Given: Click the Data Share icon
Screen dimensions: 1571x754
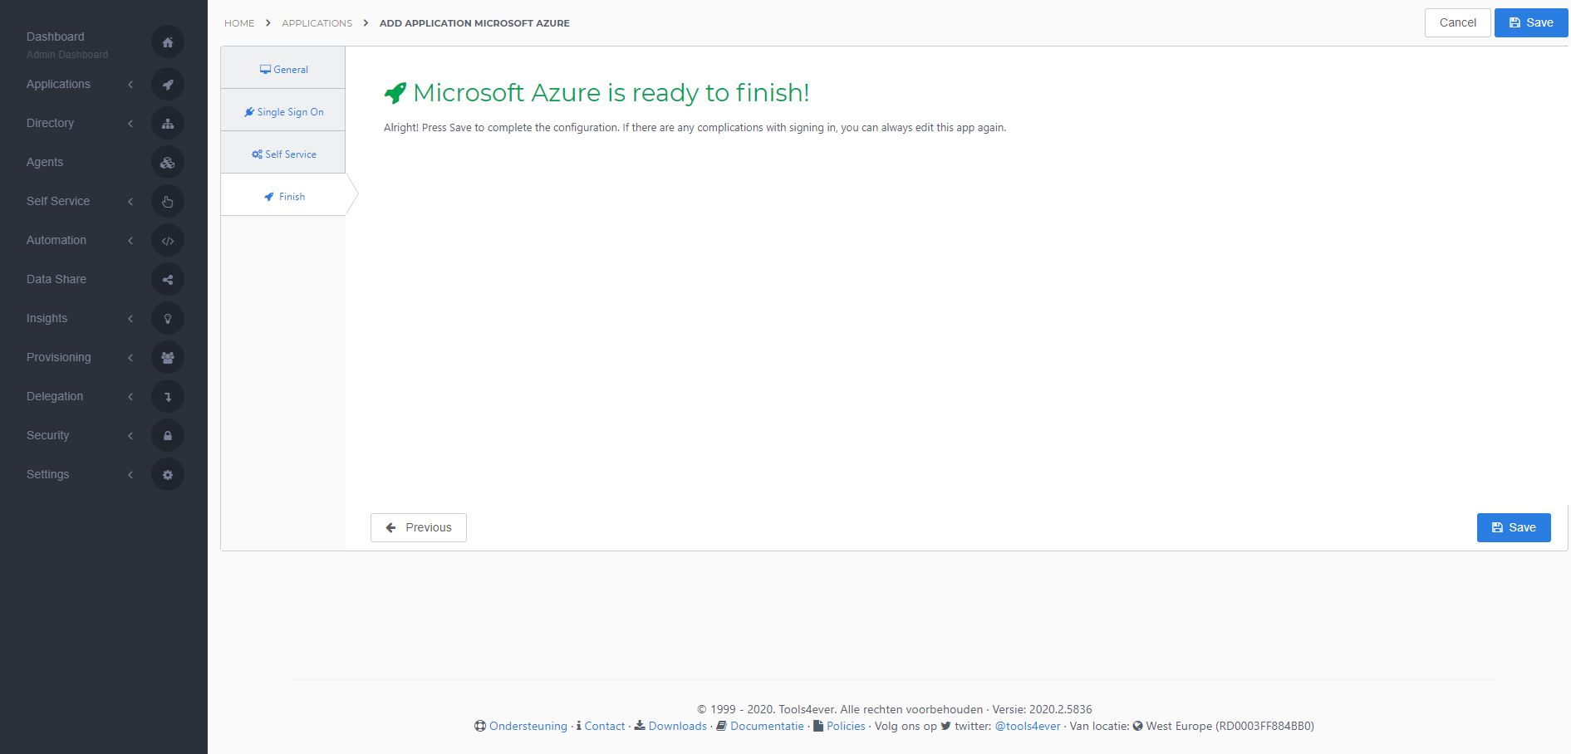Looking at the screenshot, I should click(168, 279).
